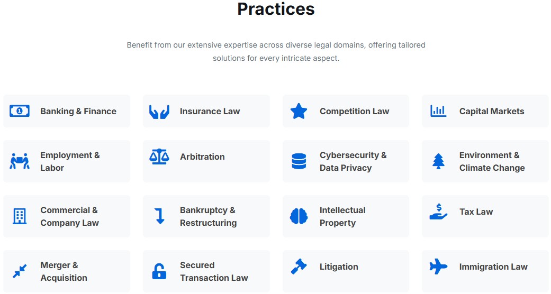Image resolution: width=551 pixels, height=294 pixels.
Task: Click the banknote icon for Banking & Finance
Action: tap(20, 111)
